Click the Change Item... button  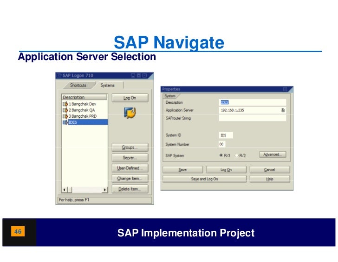(130, 178)
